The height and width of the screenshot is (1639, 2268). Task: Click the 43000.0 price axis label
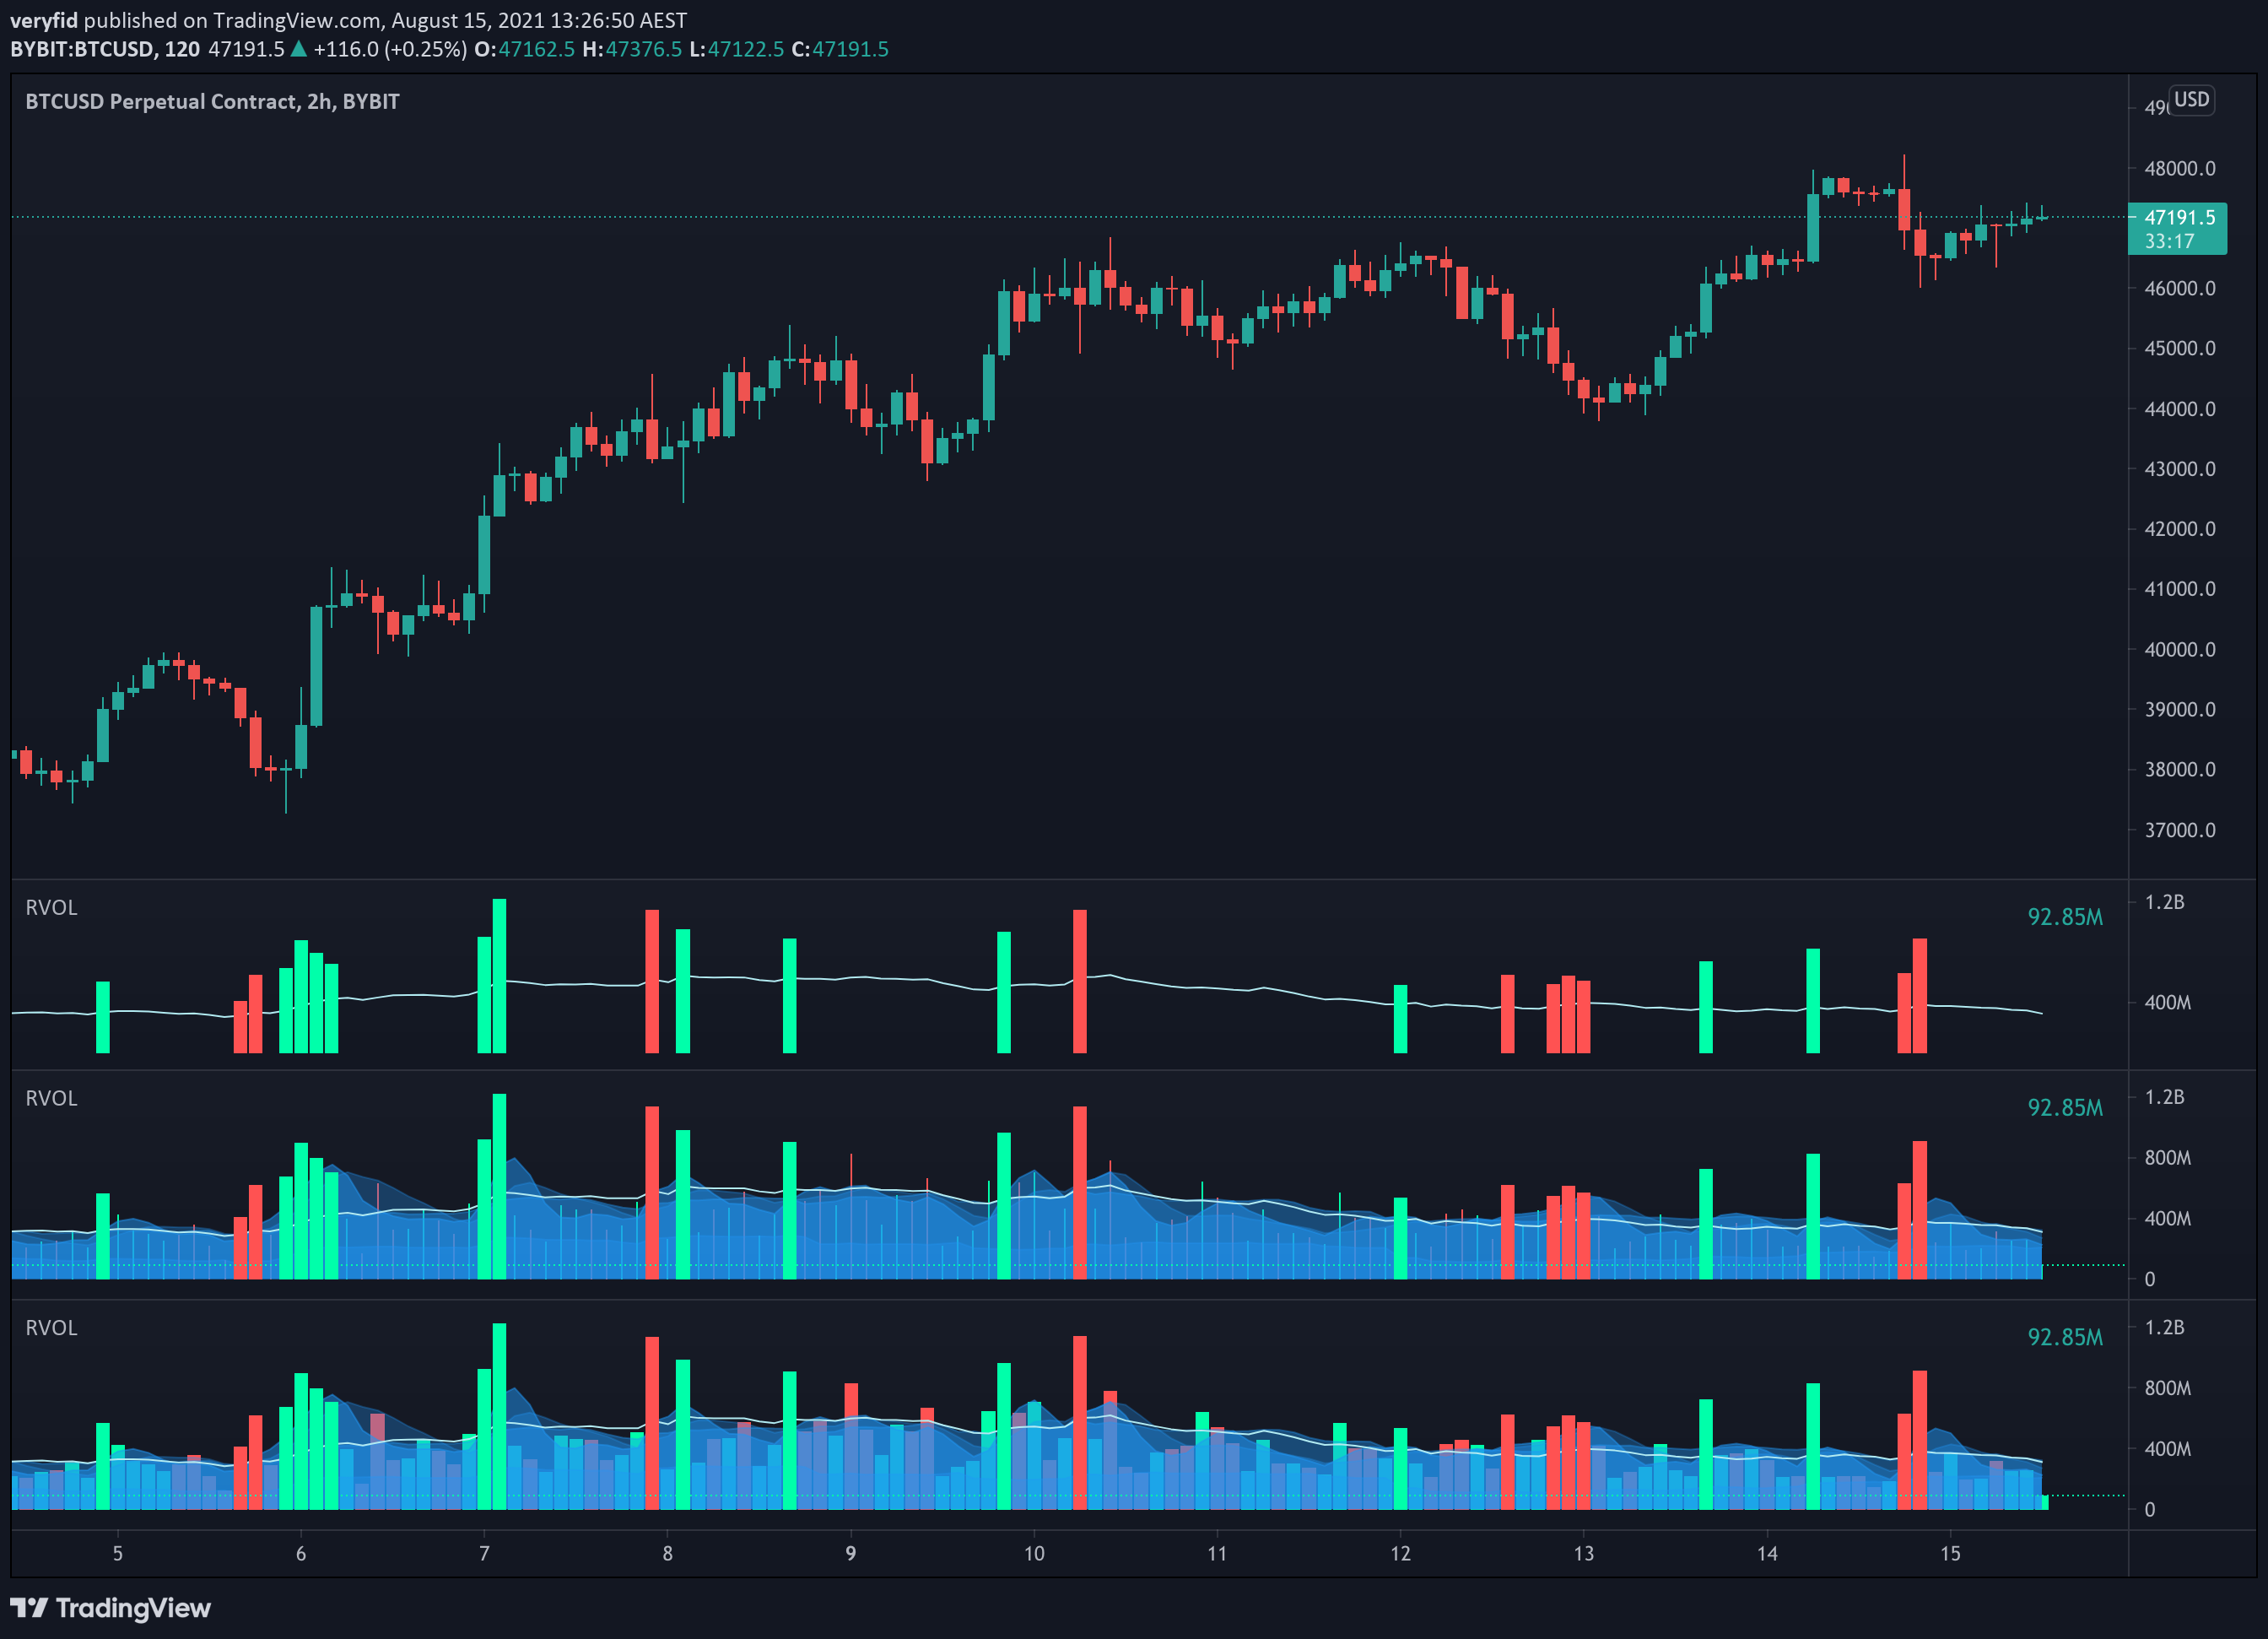[x=2180, y=468]
